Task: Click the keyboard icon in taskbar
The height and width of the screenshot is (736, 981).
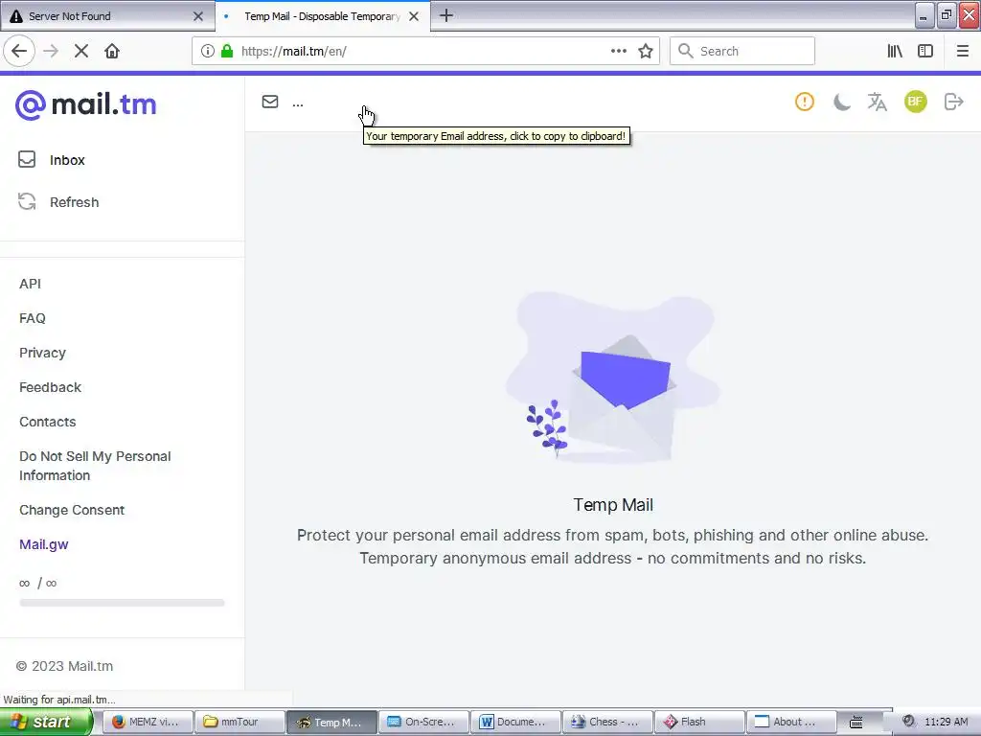Action: [856, 723]
